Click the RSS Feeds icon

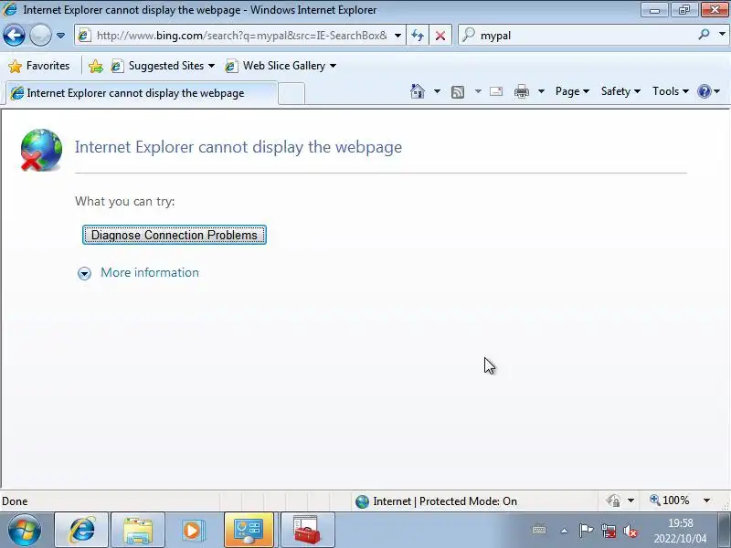[458, 92]
